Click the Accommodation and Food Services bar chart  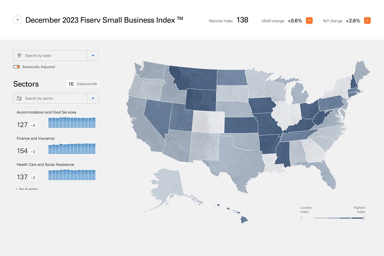click(x=72, y=123)
